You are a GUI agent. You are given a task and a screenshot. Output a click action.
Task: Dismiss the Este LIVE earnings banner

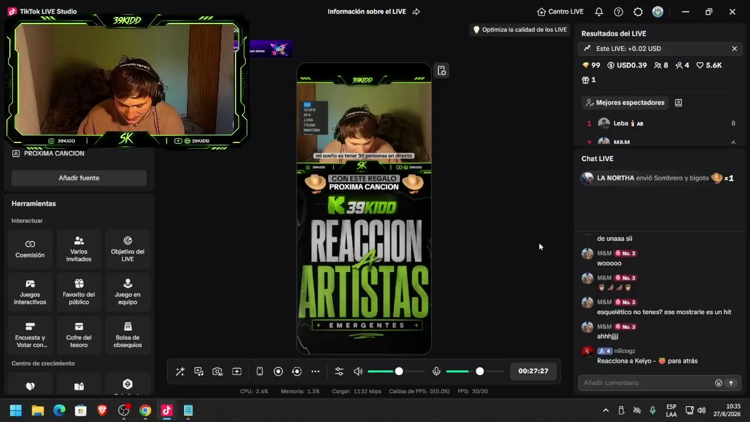[x=734, y=49]
